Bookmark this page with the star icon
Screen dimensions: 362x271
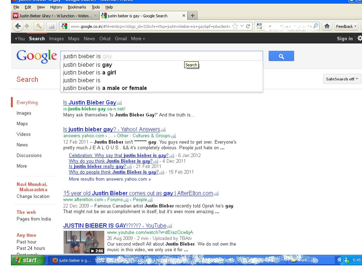pos(235,26)
